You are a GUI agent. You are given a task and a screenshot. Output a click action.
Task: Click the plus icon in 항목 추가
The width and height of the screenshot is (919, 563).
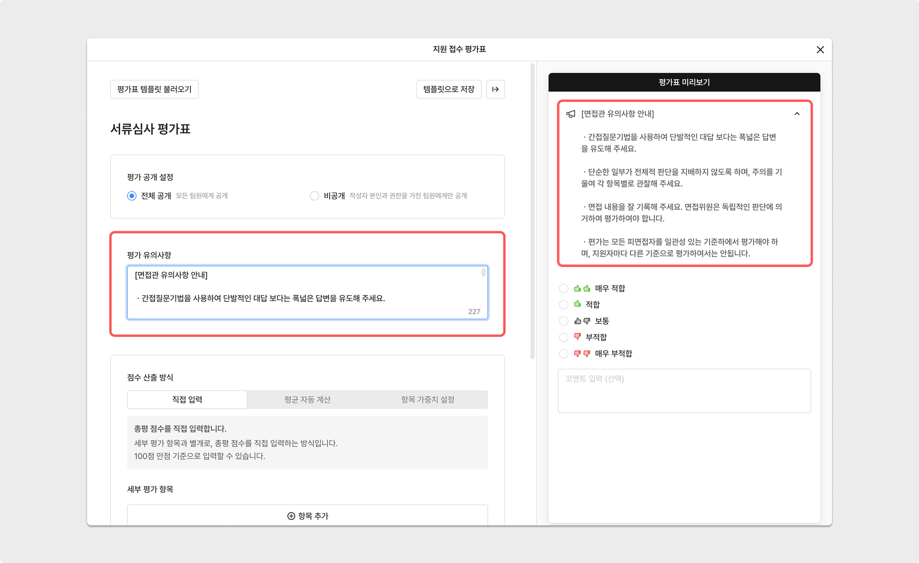point(291,516)
